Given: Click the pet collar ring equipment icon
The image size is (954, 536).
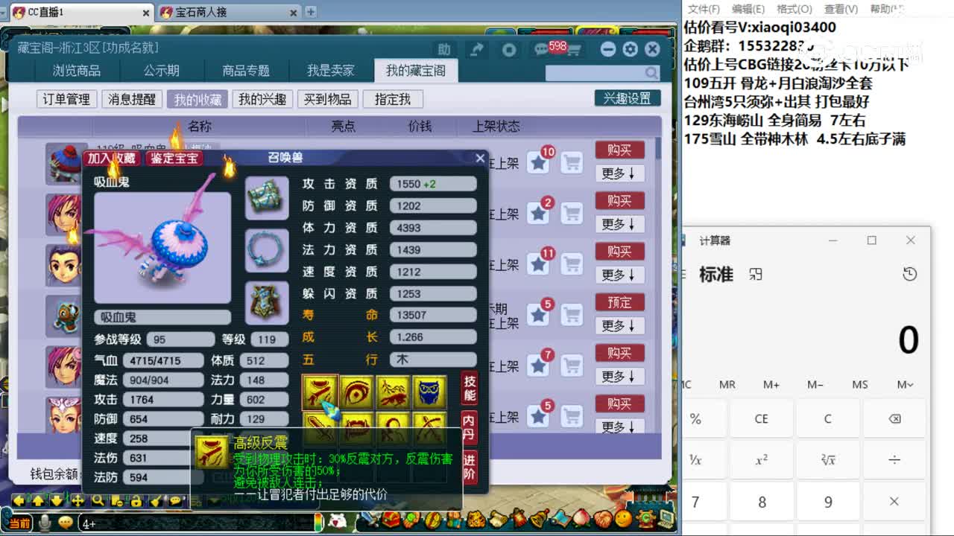Looking at the screenshot, I should tap(267, 250).
